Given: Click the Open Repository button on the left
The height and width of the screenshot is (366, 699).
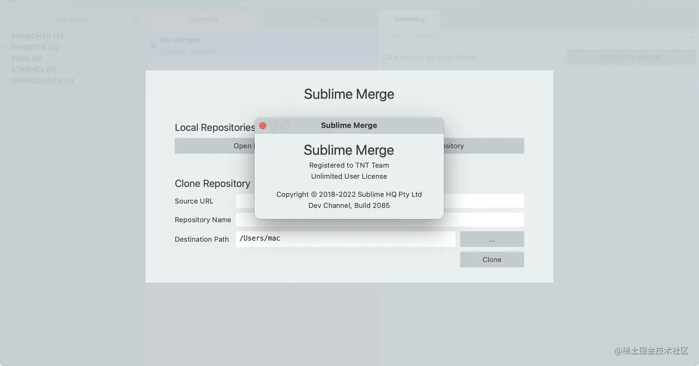Looking at the screenshot, I should [x=215, y=146].
